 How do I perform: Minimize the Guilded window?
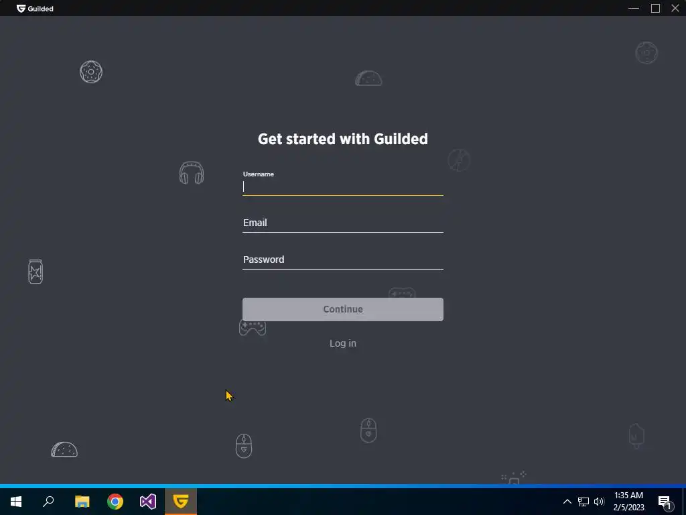(x=634, y=8)
